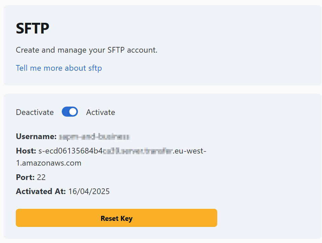Select the .eu-west- segment of the host
This screenshot has width=322, height=243.
[x=189, y=151]
